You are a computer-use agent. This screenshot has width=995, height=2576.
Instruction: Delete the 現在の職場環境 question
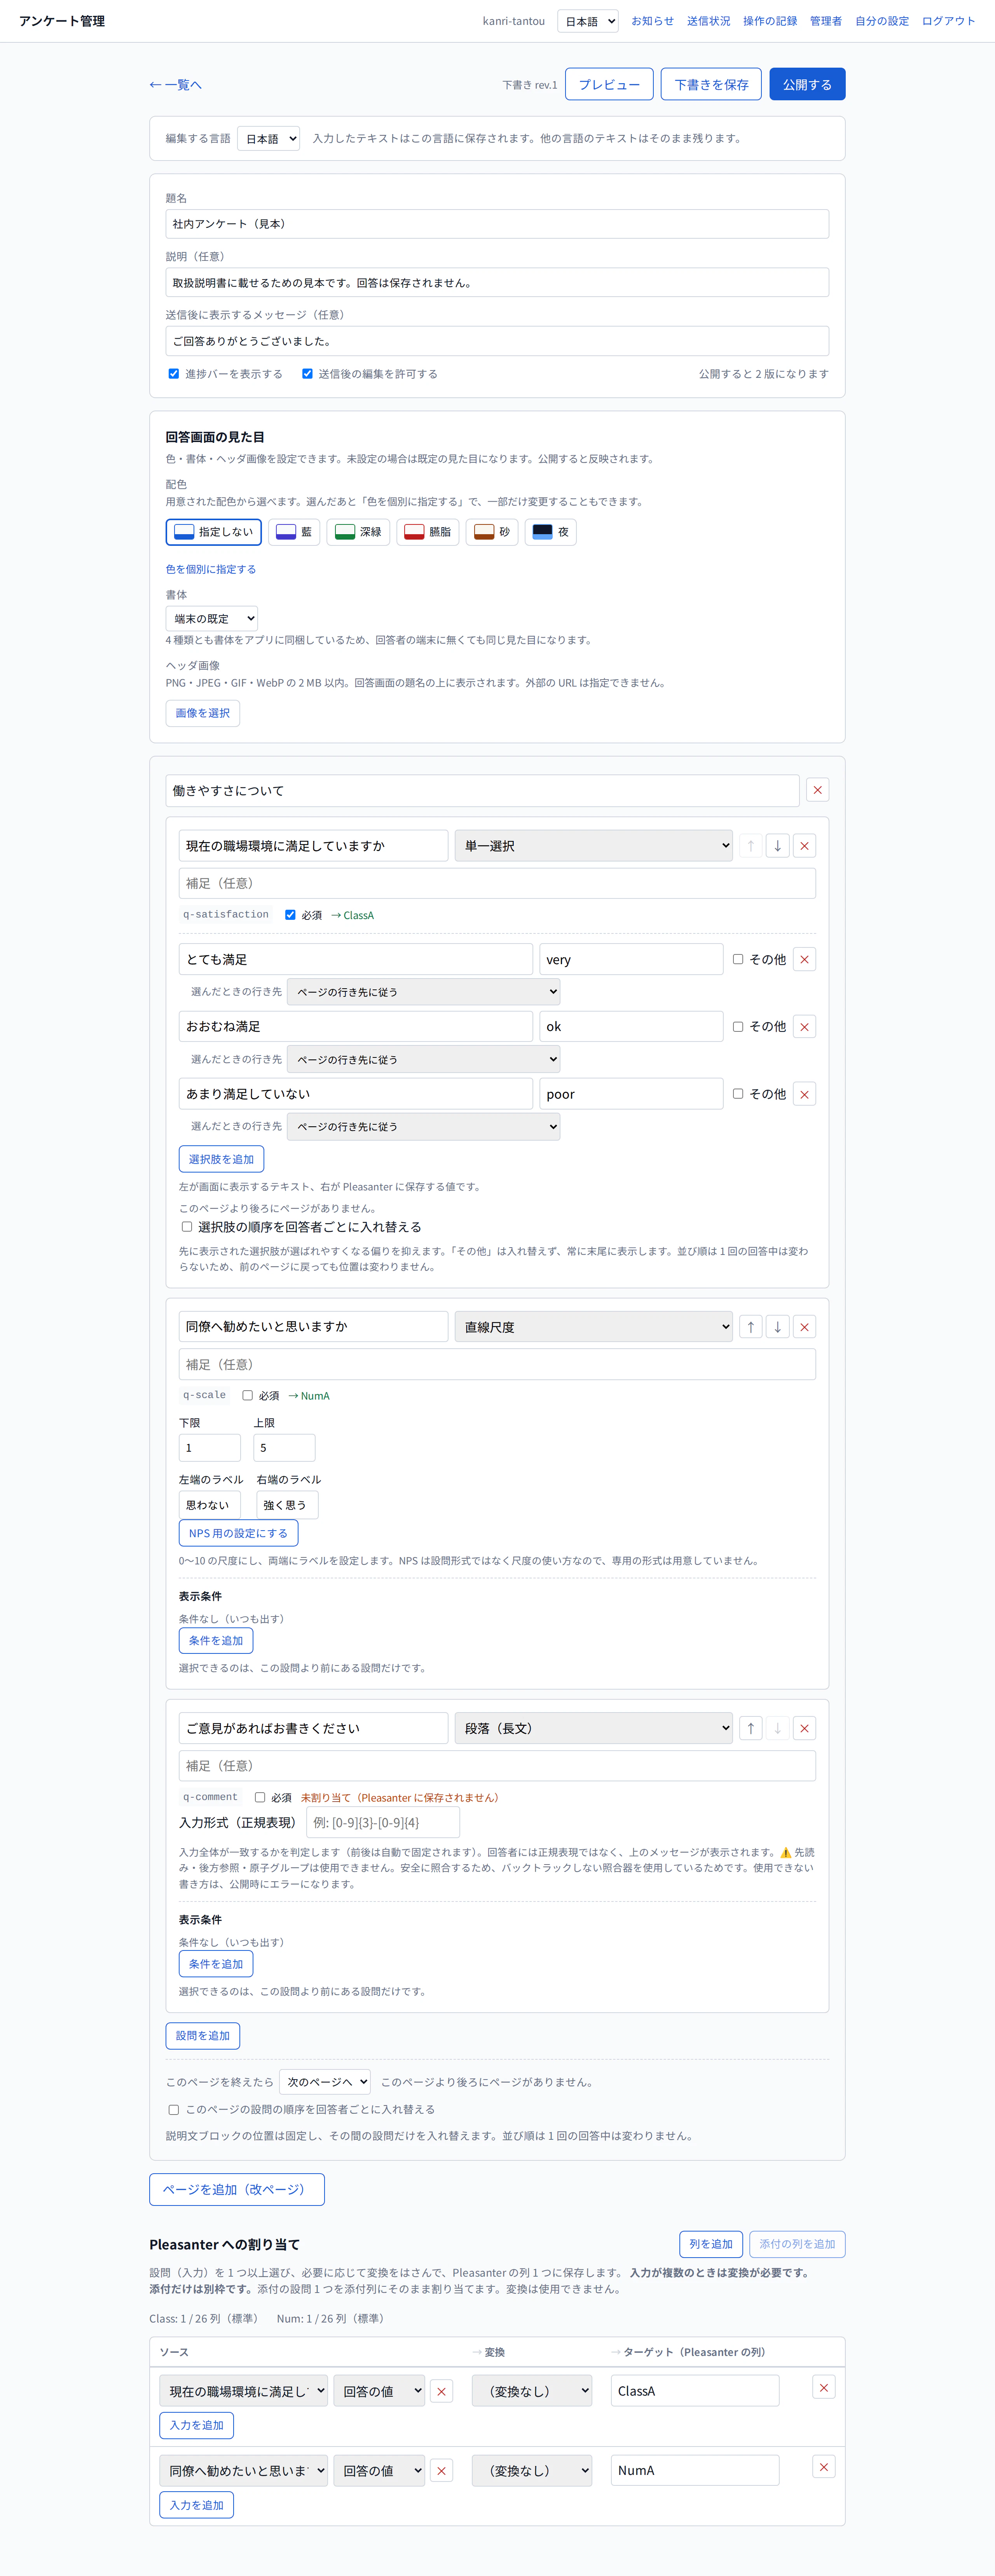(804, 846)
